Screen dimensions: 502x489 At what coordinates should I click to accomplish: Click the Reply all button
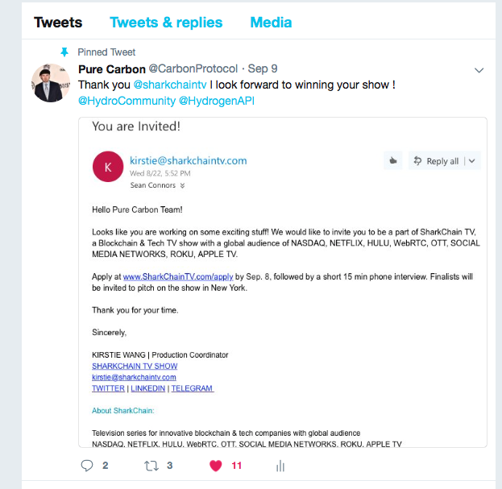pos(435,160)
